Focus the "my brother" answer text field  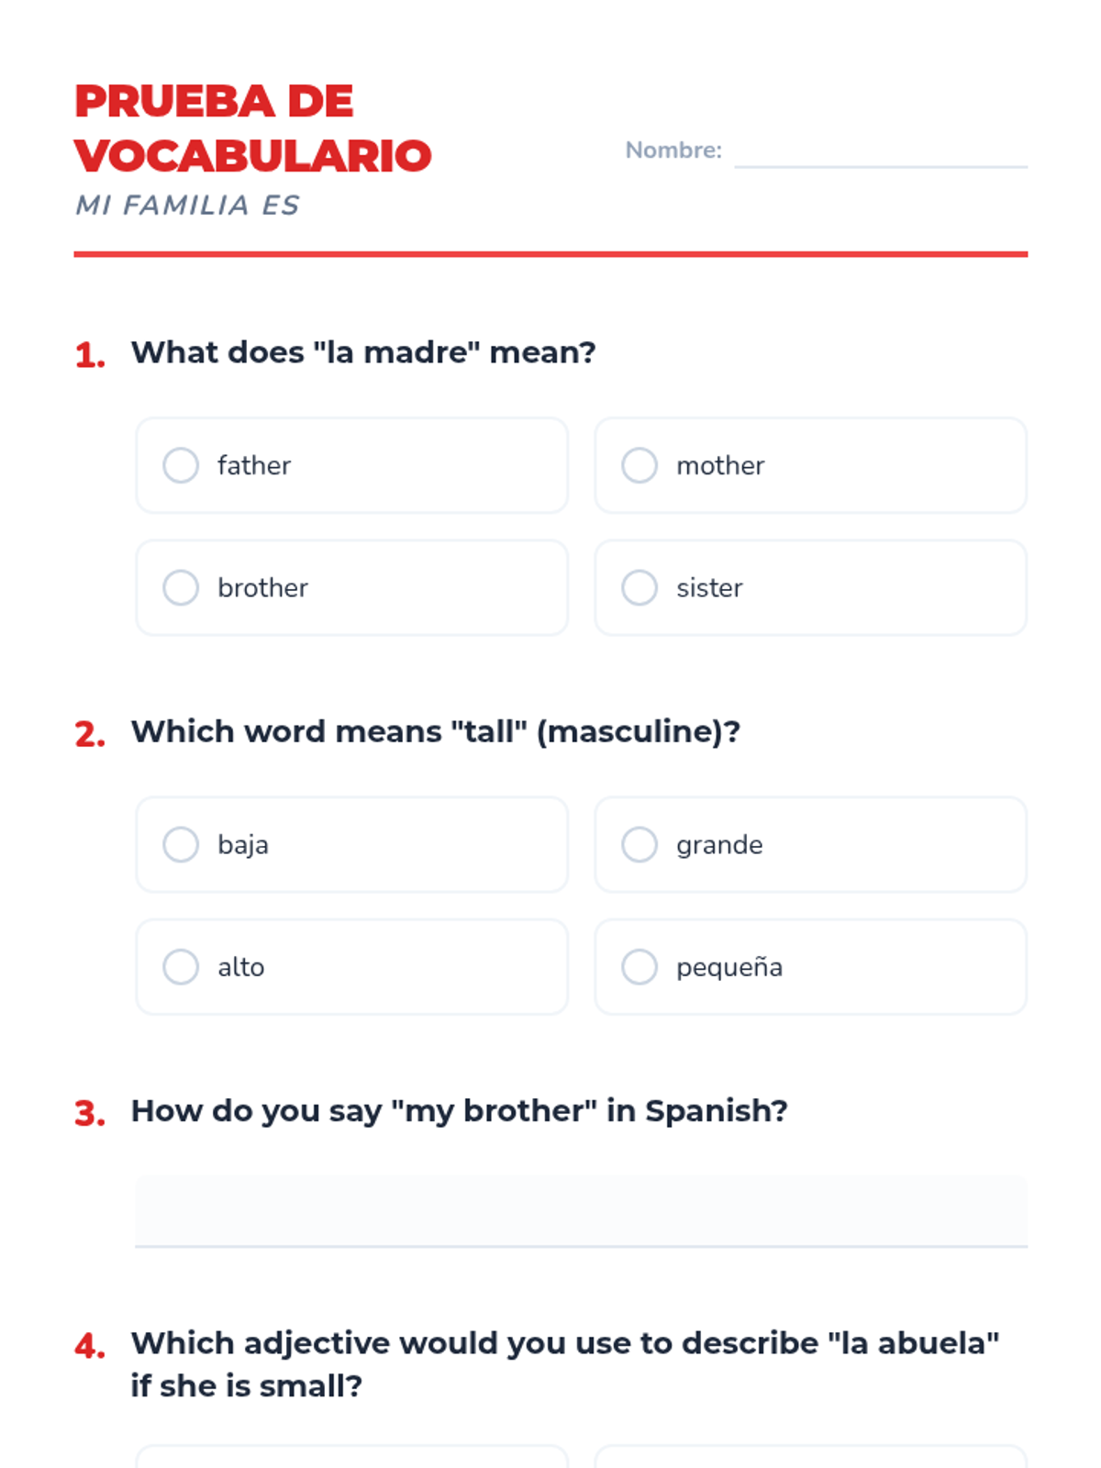(581, 1211)
